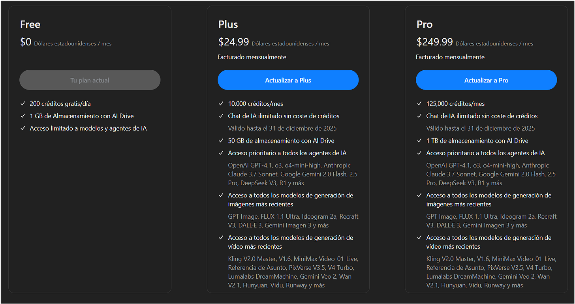
Task: Click the Pro plan's Chat de IA ilimitado checkmark
Action: pyautogui.click(x=419, y=116)
